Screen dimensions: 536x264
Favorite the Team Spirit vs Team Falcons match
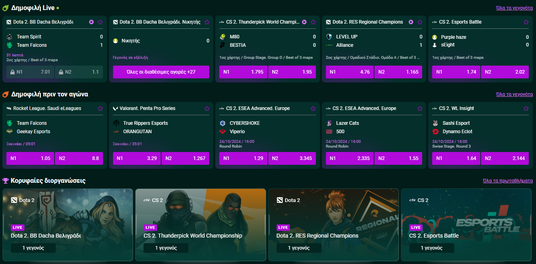(x=100, y=22)
